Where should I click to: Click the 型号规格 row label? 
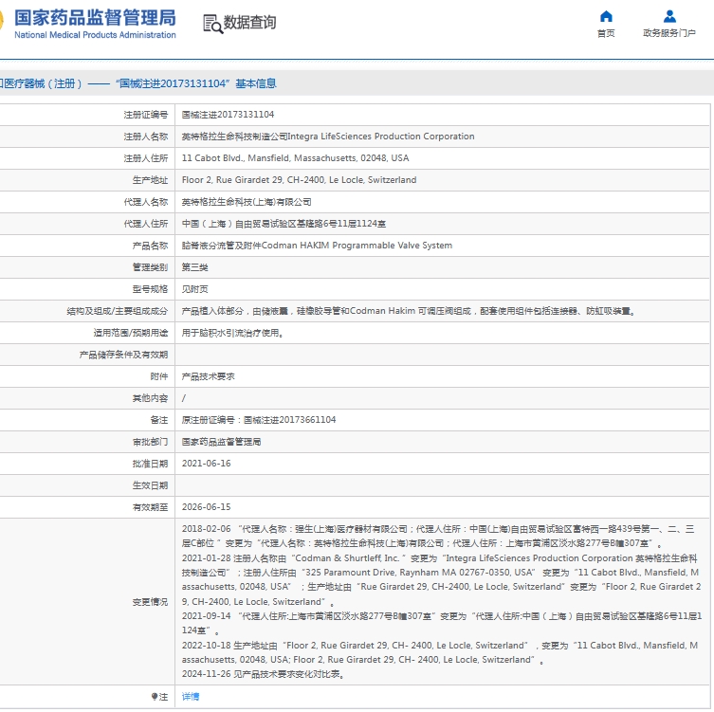(150, 289)
